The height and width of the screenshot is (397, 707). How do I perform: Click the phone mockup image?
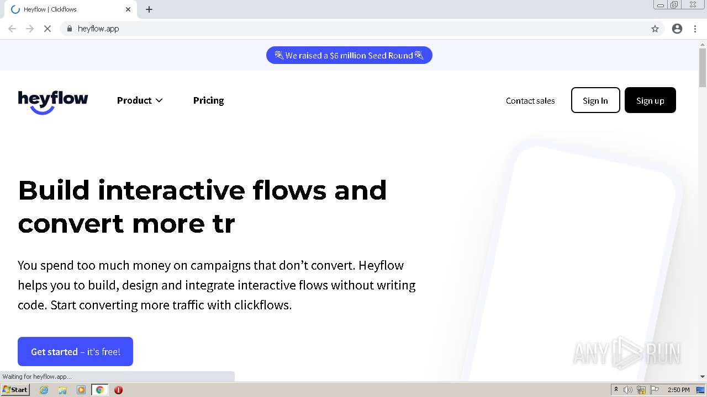pos(574,259)
